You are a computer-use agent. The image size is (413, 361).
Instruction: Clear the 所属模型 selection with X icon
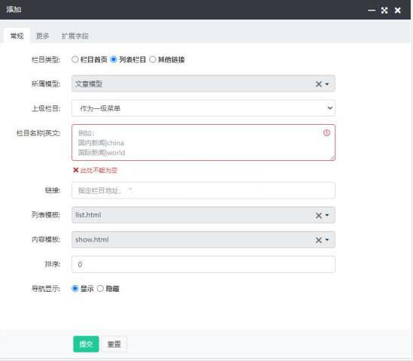click(x=318, y=84)
